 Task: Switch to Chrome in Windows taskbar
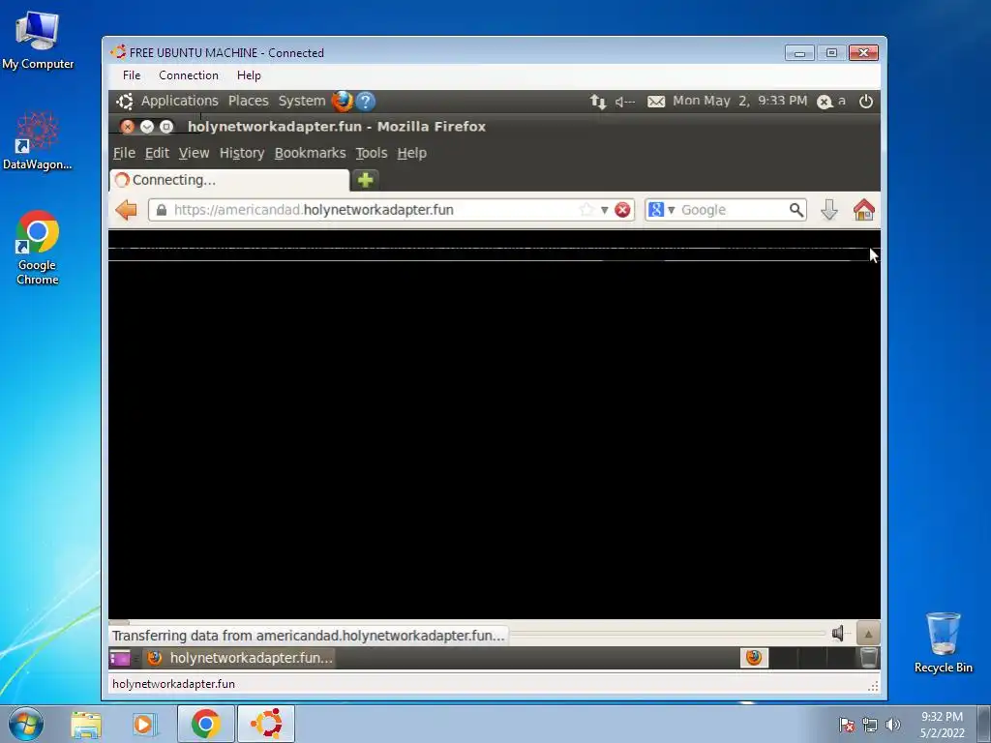(x=205, y=724)
